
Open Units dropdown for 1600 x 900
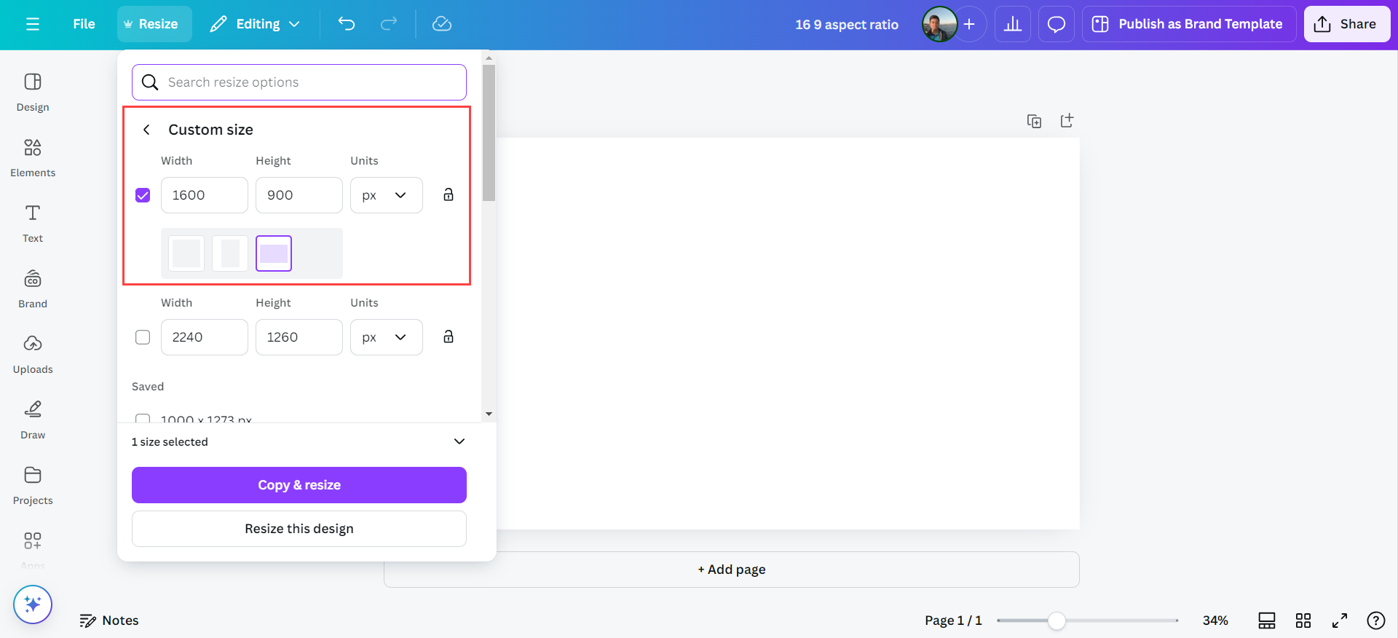[387, 195]
